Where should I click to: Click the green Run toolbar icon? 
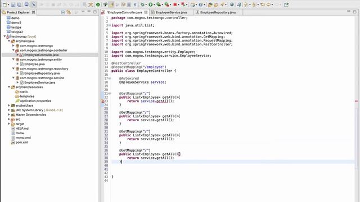[151, 4]
